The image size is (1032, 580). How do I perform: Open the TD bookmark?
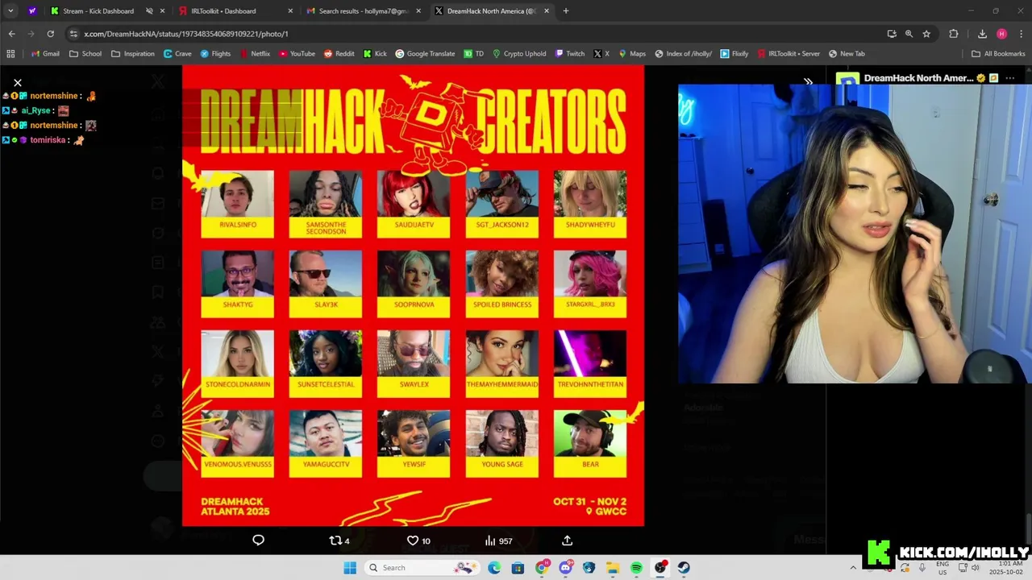(474, 54)
